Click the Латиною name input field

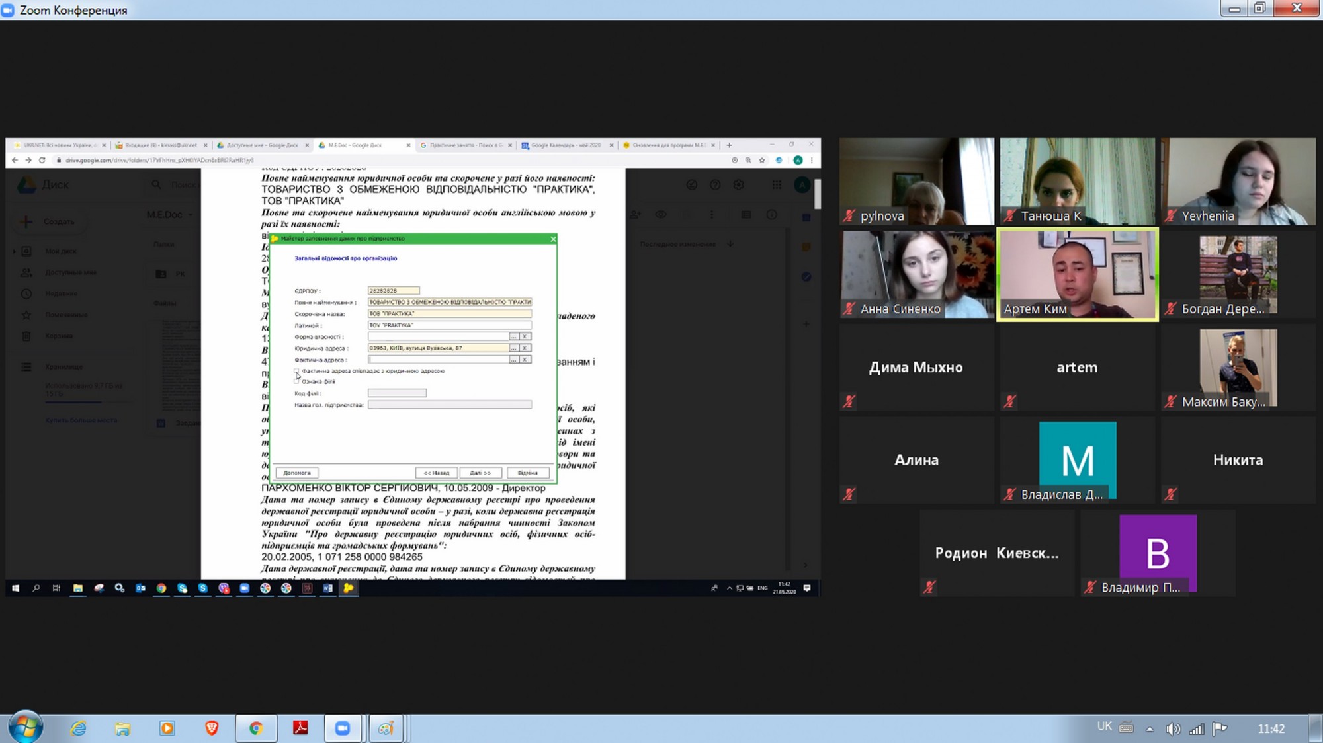(450, 325)
